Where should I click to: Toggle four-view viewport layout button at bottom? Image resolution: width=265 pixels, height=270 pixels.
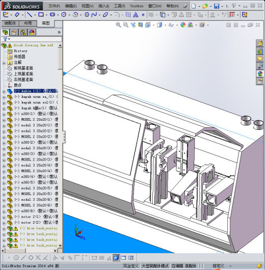(131, 258)
